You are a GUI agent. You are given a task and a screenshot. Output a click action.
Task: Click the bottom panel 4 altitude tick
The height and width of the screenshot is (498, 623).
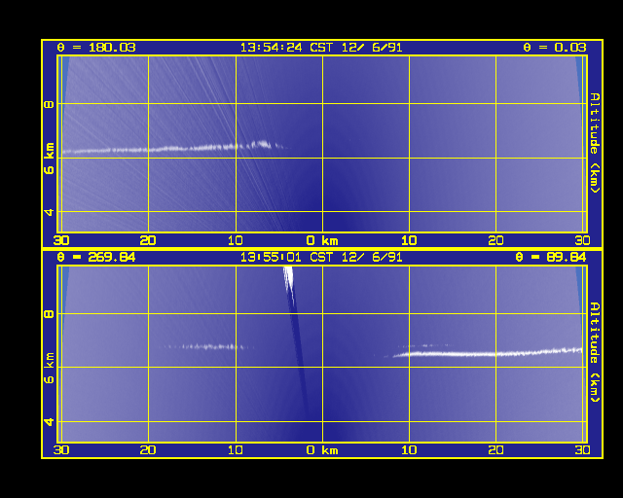[x=49, y=422]
